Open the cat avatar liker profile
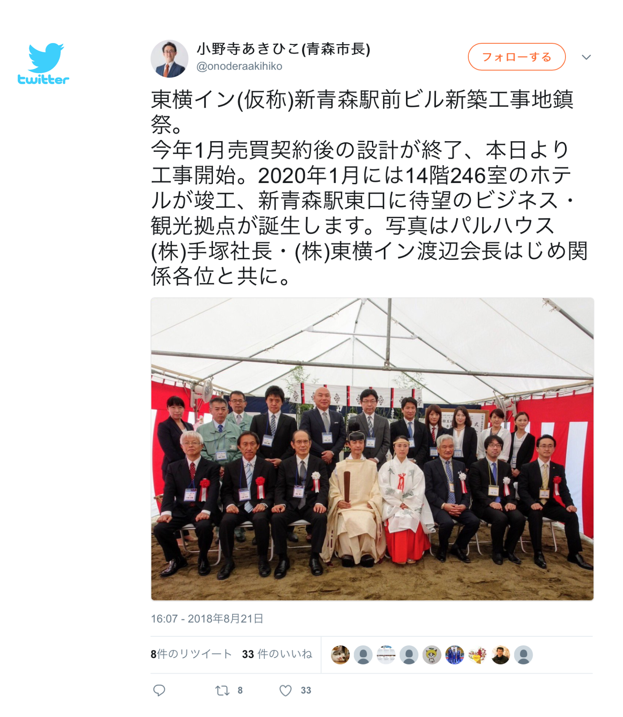Image resolution: width=623 pixels, height=717 pixels. coord(340,655)
